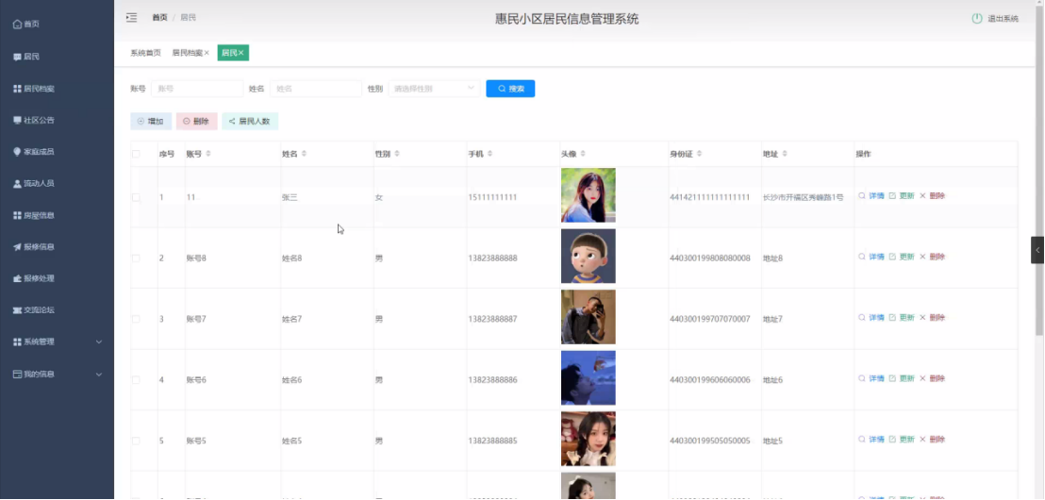Click 更新 for row 账号8
1045x500 pixels.
[x=902, y=257]
